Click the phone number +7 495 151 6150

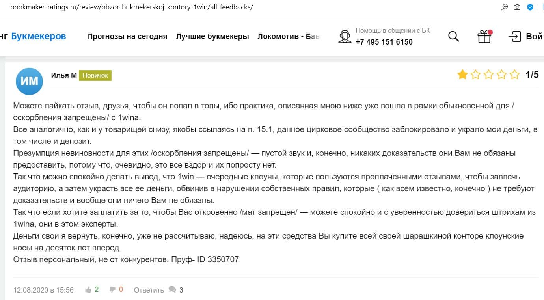(x=384, y=42)
